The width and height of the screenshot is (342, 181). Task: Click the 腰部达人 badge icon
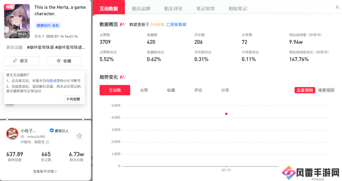pos(52,130)
